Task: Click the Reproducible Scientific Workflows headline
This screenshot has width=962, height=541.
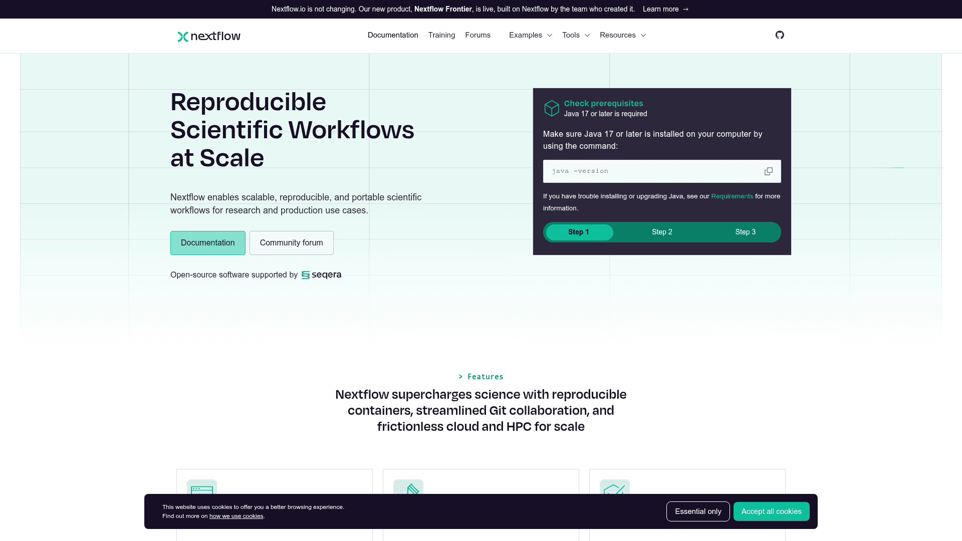Action: coord(292,130)
